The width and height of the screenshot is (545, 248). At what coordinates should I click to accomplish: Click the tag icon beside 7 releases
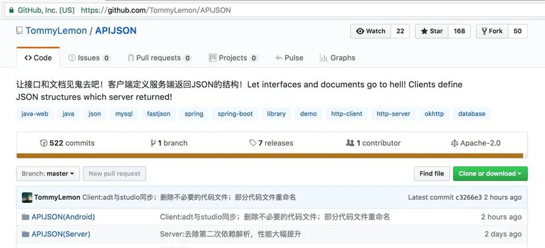pos(253,143)
